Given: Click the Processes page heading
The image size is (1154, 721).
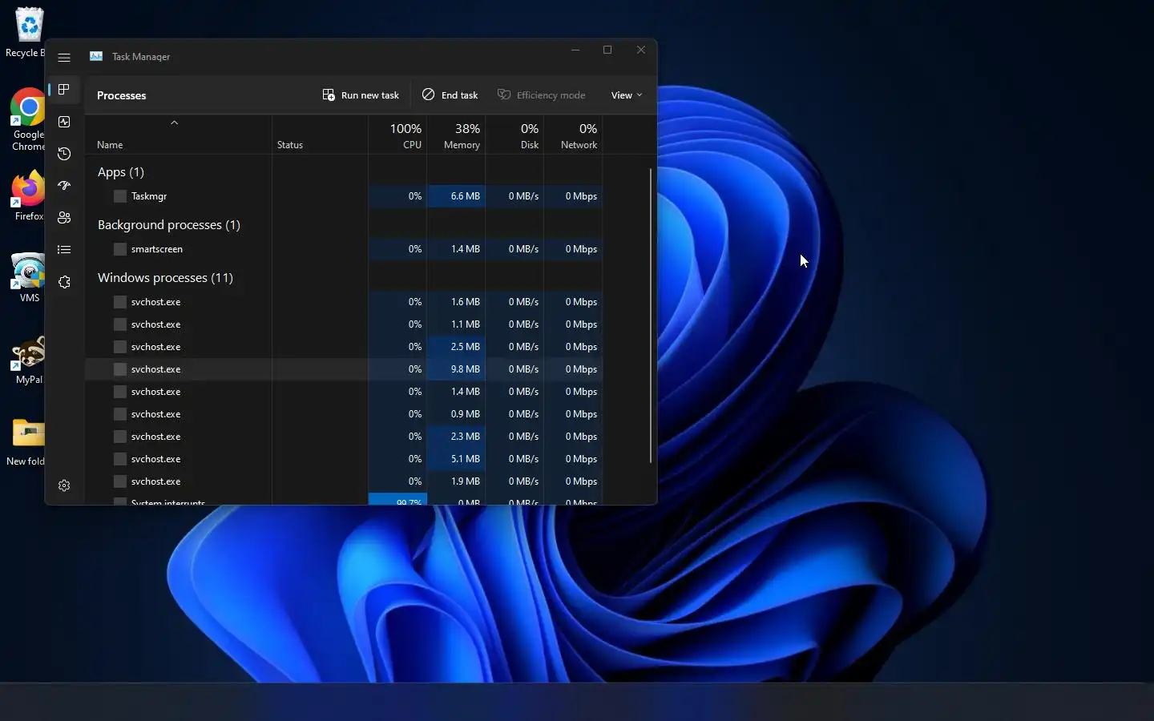Looking at the screenshot, I should [122, 95].
